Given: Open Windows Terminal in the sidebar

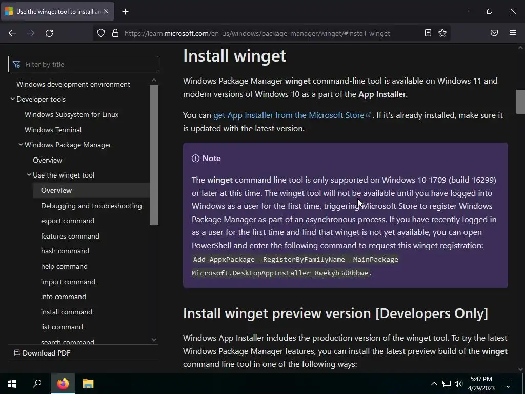Looking at the screenshot, I should (x=53, y=130).
